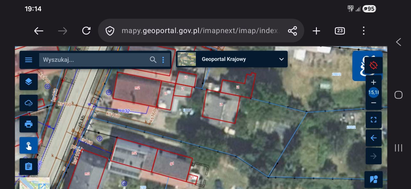Viewport: 411px width, 189px height.
Task: Open a new browser tab
Action: (316, 31)
